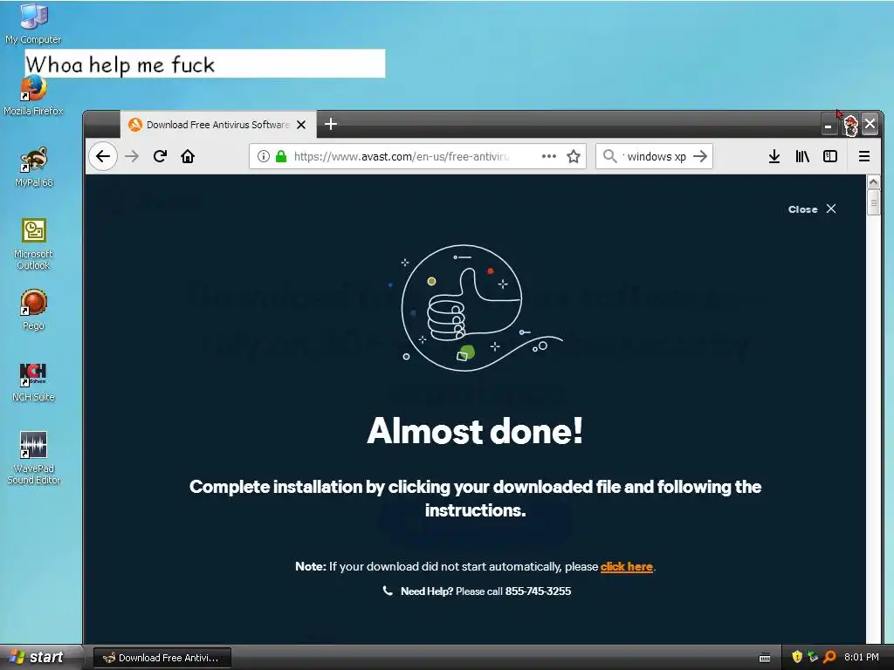The width and height of the screenshot is (894, 670).
Task: Open Microsoft Outlook desktop icon
Action: 33,244
